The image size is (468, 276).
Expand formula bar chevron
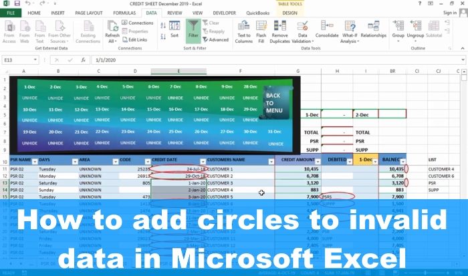tap(463, 60)
